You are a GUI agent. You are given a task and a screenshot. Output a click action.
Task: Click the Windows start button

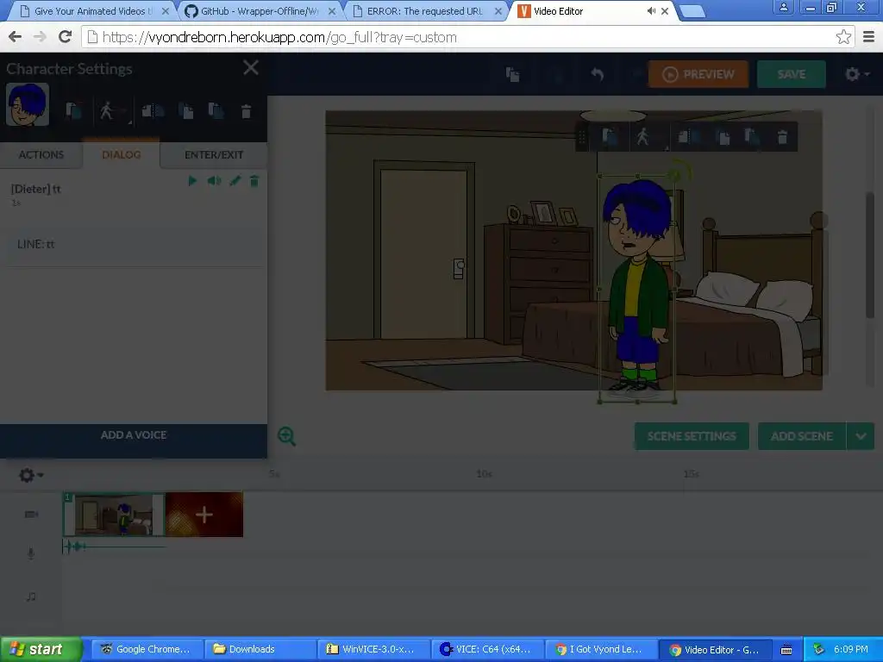tap(41, 649)
